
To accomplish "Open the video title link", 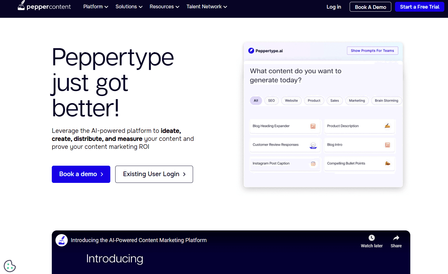I will click(139, 240).
